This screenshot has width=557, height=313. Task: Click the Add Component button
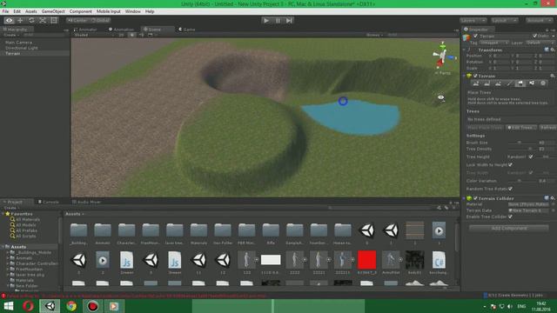point(508,228)
